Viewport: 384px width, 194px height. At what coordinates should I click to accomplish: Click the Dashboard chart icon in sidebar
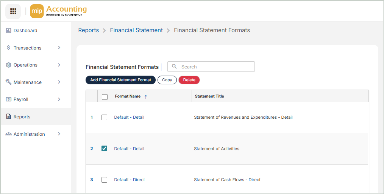[x=8, y=31]
